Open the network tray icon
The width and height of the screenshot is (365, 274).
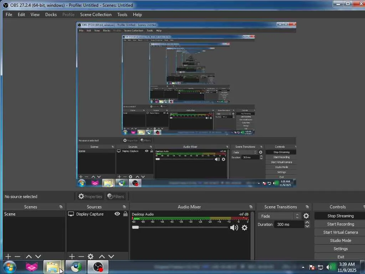point(320,267)
